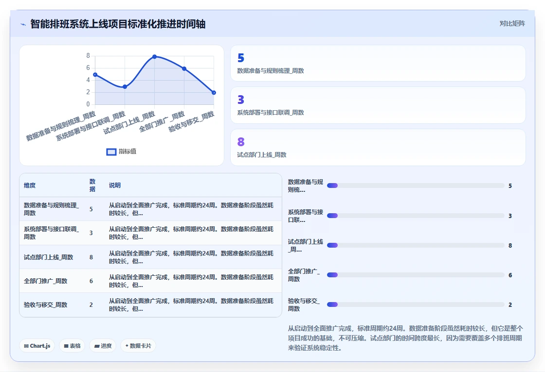The width and height of the screenshot is (545, 372).
Task: Click the 表格 chip
Action: click(x=72, y=346)
